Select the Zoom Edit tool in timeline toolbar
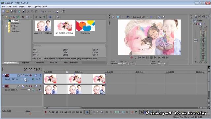This screenshot has width=211, height=119. click(x=102, y=112)
